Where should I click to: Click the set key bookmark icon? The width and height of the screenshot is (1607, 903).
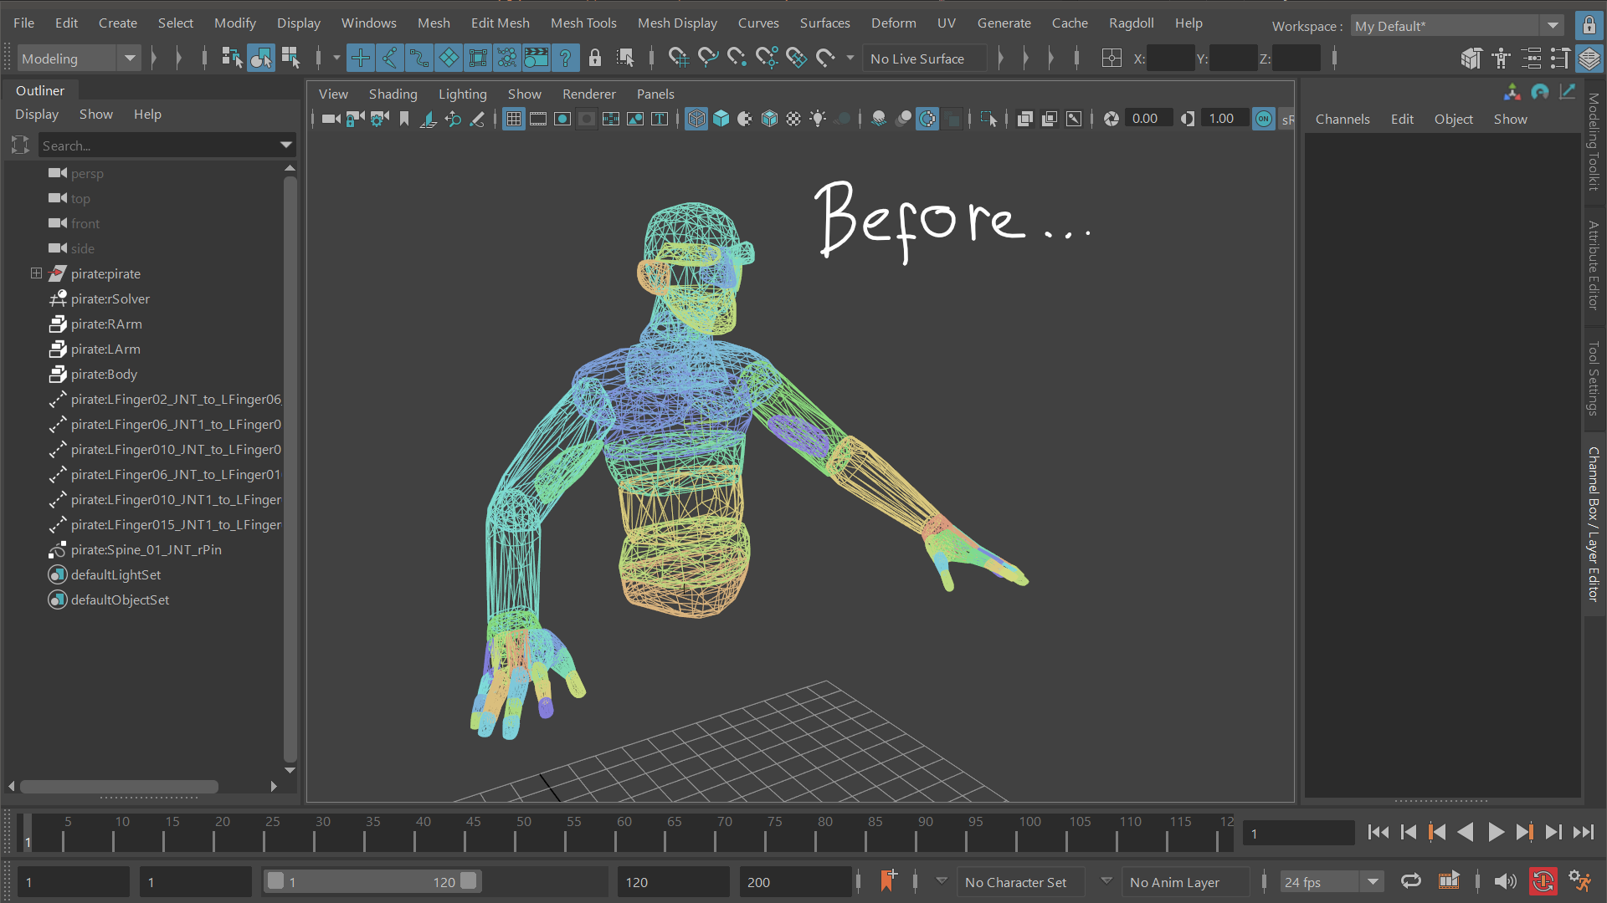[888, 881]
